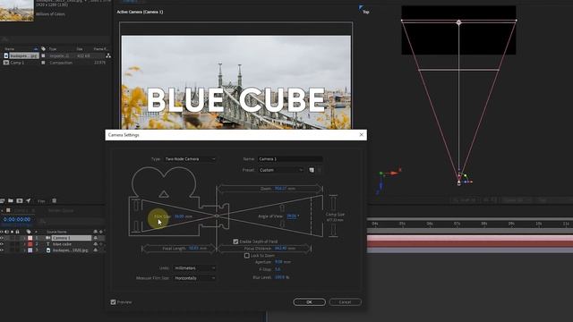Image resolution: width=573 pixels, height=322 pixels.
Task: Open the Measure Film Size dropdown
Action: 194,278
